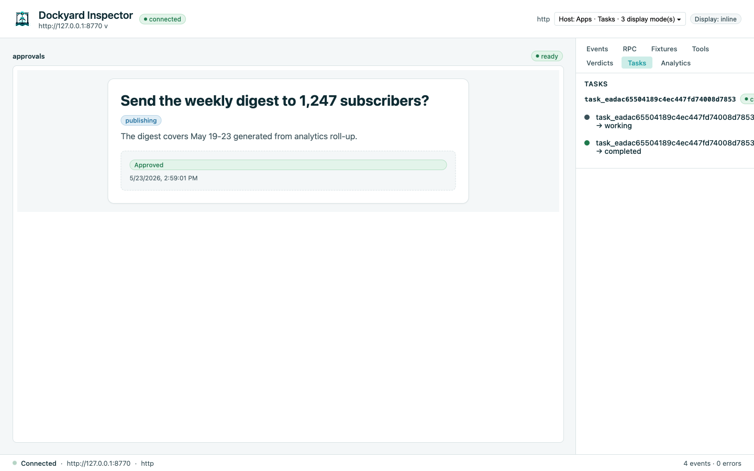
Task: Click the Display: inline badge
Action: [x=715, y=19]
